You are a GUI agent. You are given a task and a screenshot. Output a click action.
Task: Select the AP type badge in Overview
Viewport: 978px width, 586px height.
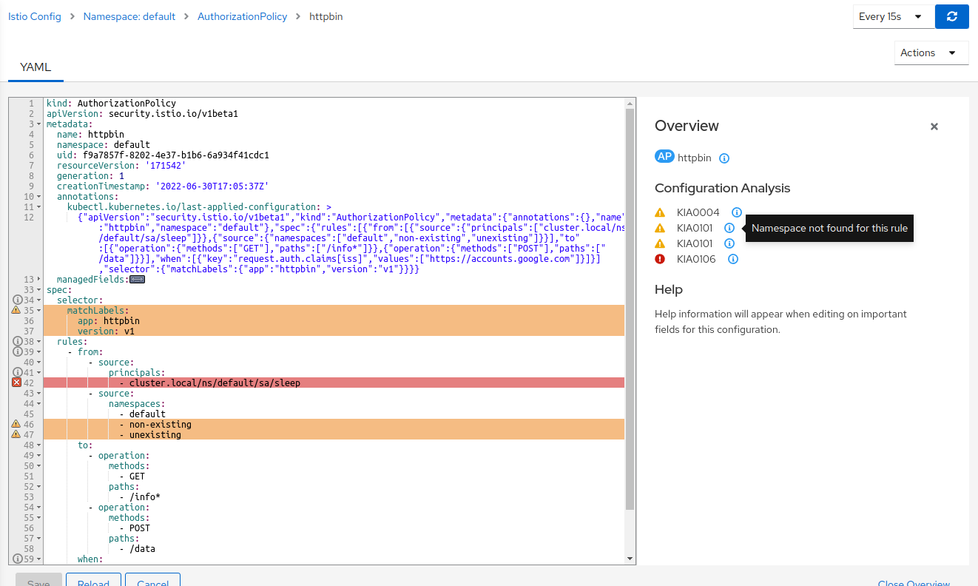click(664, 157)
